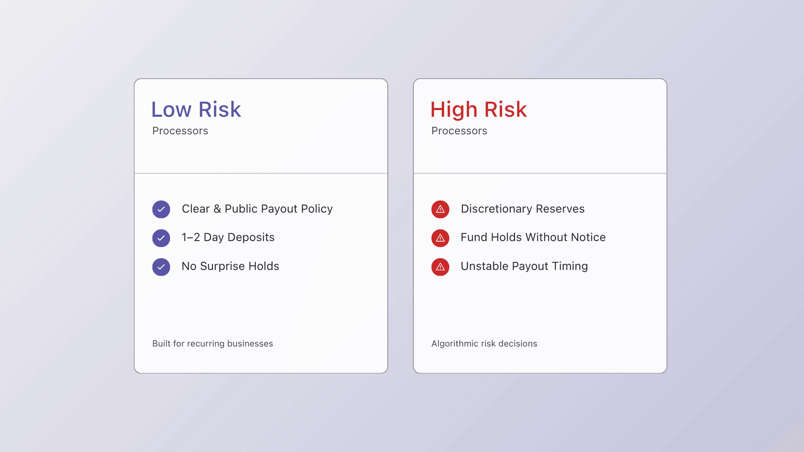
Task: Select the warning icon next to Fund Holds Without Notice
Action: pyautogui.click(x=440, y=238)
